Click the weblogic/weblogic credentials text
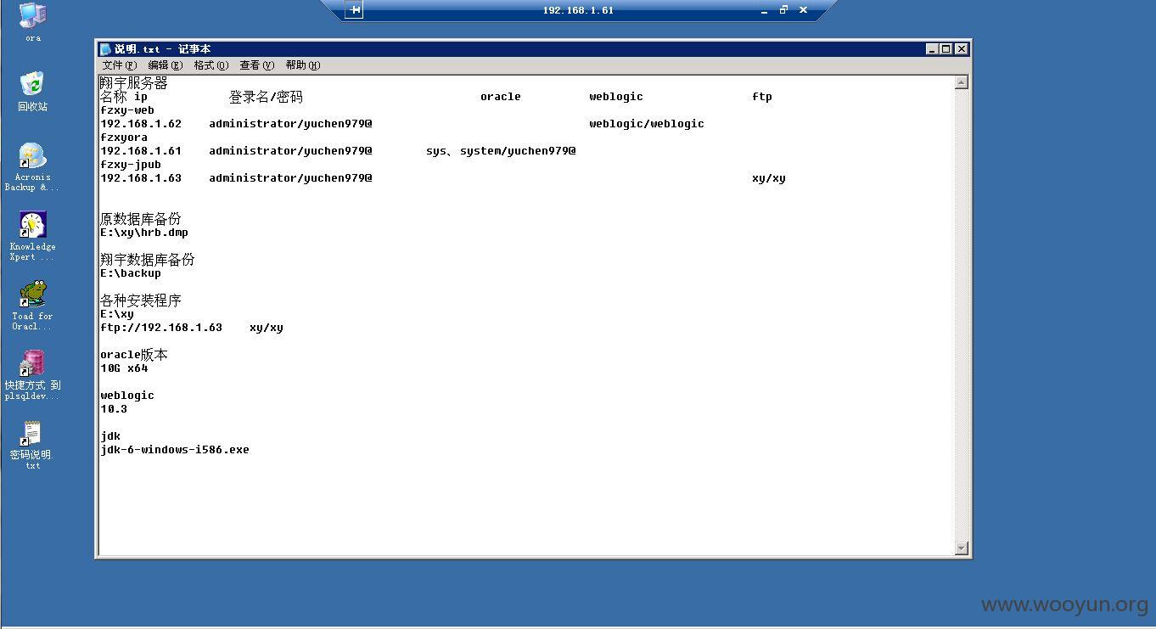Viewport: 1156px width, 629px height. [647, 124]
